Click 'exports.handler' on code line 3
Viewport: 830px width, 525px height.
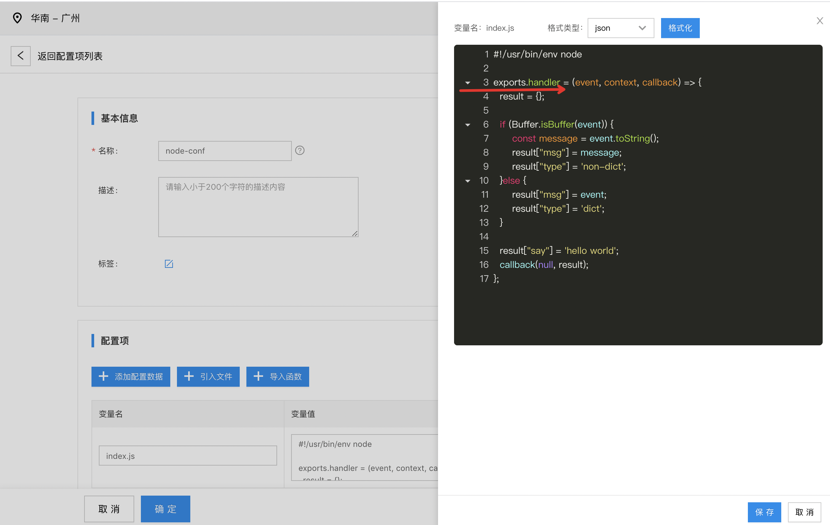pos(527,83)
